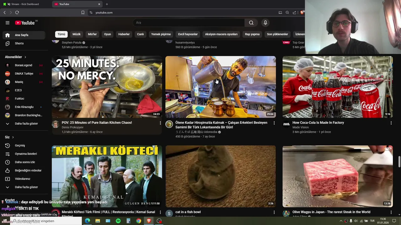Open DMAX Turkiye subscription channel

pos(24,73)
